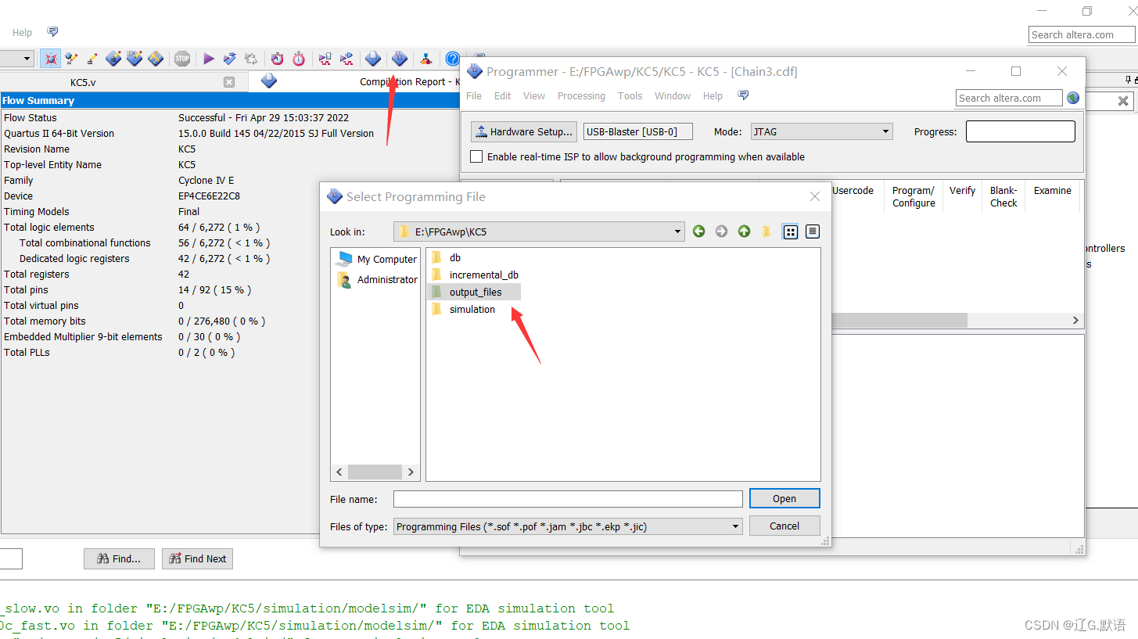Open the Programmer toolbar icon
The height and width of the screenshot is (639, 1138).
pos(400,59)
